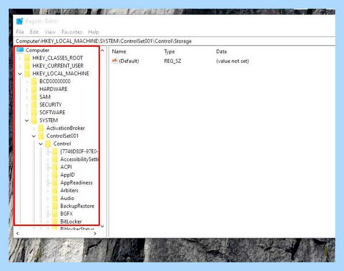Select the {7746D80F-97E0- key label

[79, 152]
